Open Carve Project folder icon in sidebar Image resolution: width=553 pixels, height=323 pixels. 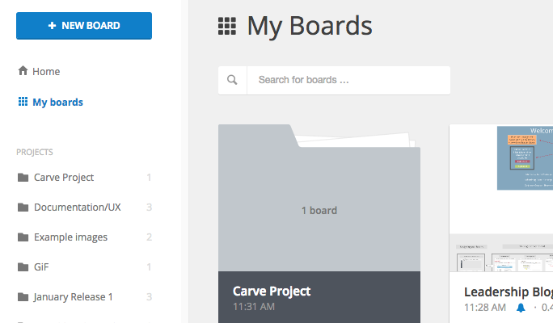(x=23, y=177)
